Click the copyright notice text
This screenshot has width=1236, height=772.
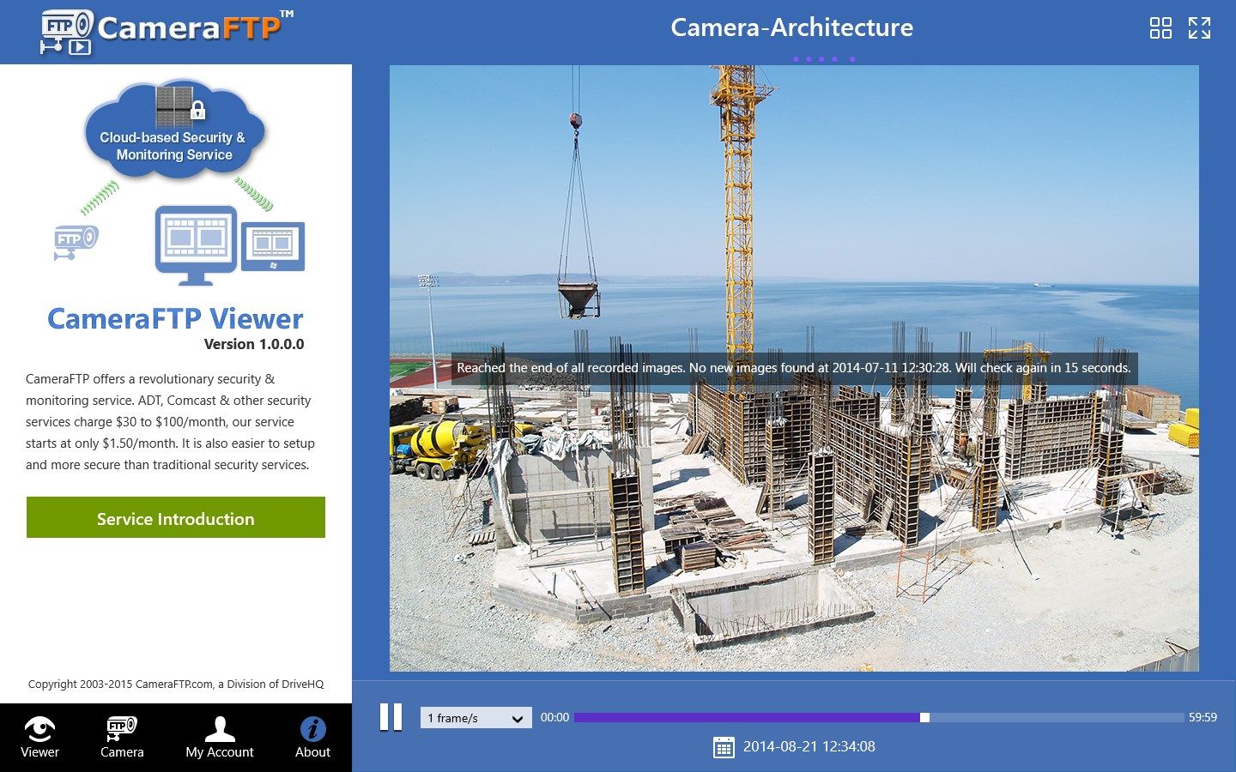(x=176, y=684)
